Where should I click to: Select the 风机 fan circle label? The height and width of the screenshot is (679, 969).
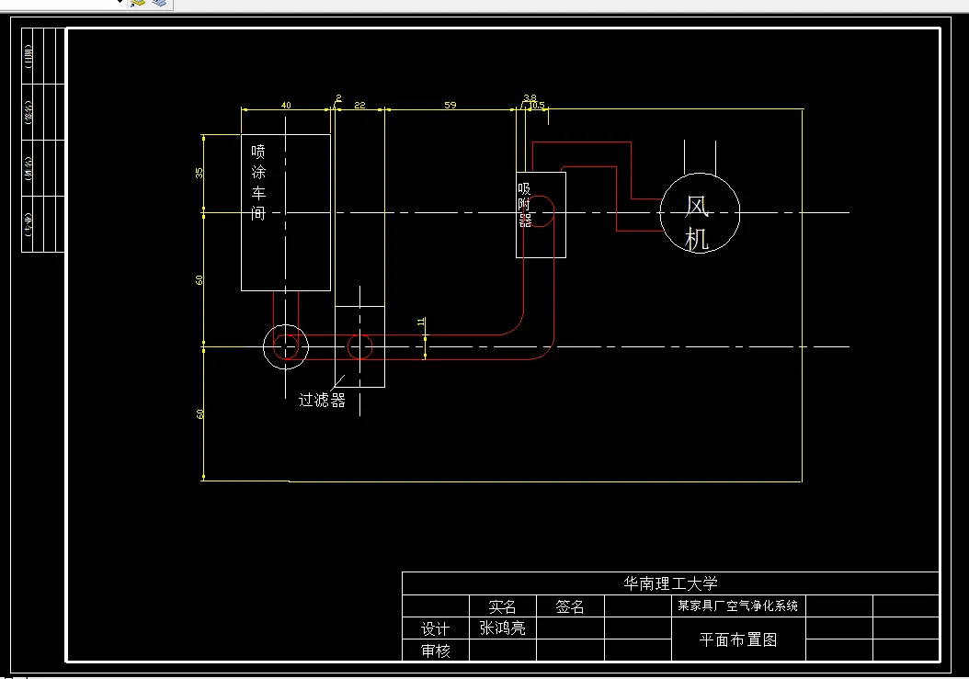697,223
